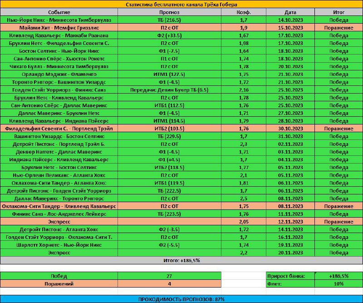Select the odds cell "1,9"
This screenshot has height=303, width=363.
[244, 28]
